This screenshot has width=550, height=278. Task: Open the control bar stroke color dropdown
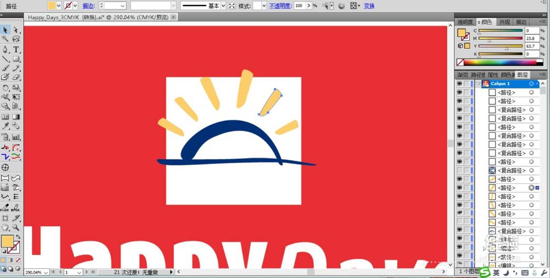75,5
